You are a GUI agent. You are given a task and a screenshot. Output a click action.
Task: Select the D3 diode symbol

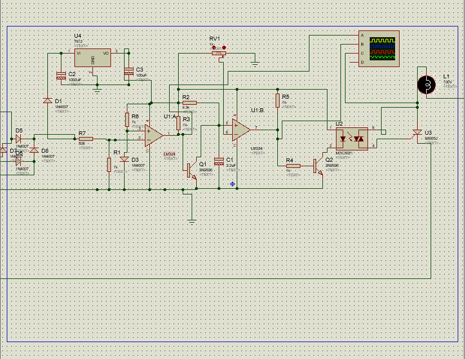[x=124, y=159]
